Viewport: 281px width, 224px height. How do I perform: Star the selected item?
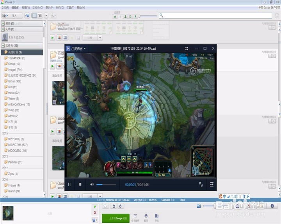(105, 206)
